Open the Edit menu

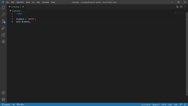[x=12, y=2]
